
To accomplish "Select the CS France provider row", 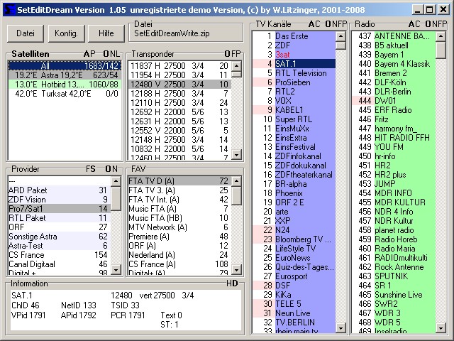I will [60, 255].
